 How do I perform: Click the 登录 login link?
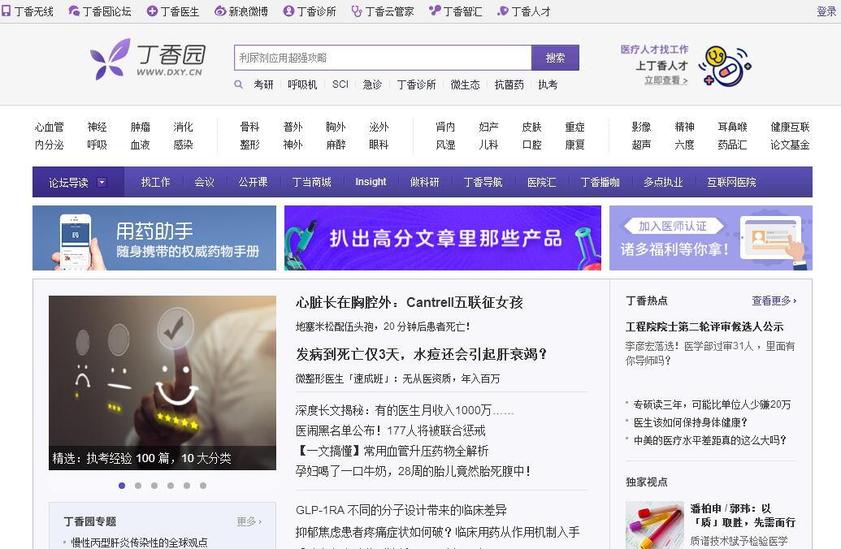tap(826, 11)
